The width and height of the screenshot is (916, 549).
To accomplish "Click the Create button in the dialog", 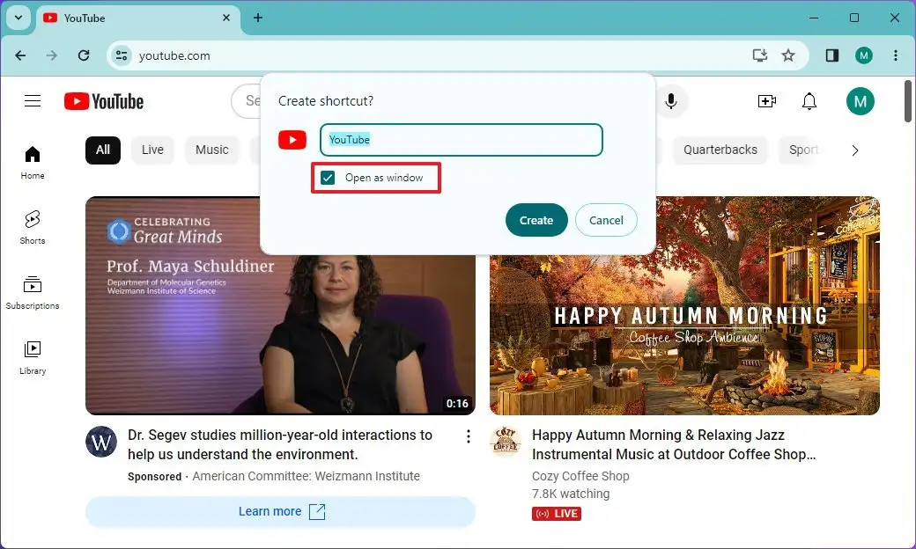I will click(x=536, y=220).
